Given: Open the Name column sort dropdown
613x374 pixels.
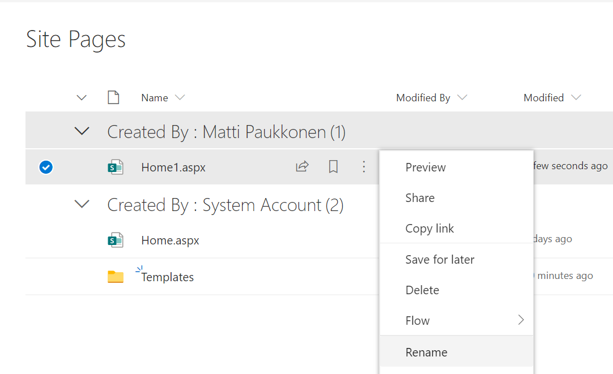Looking at the screenshot, I should pos(180,97).
